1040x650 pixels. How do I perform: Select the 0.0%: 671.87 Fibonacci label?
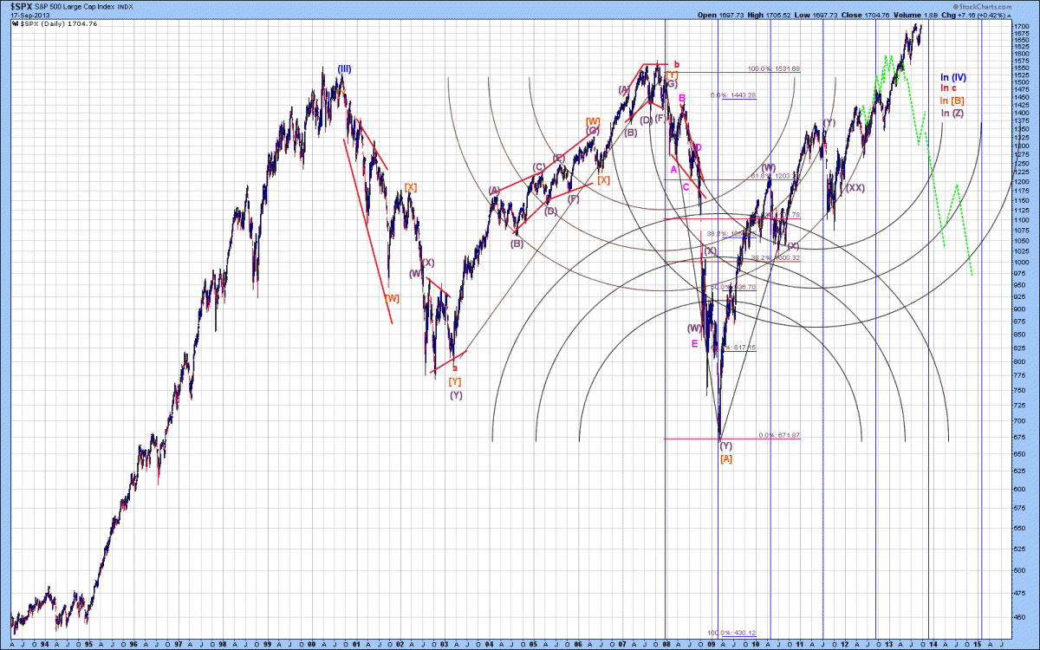click(778, 435)
